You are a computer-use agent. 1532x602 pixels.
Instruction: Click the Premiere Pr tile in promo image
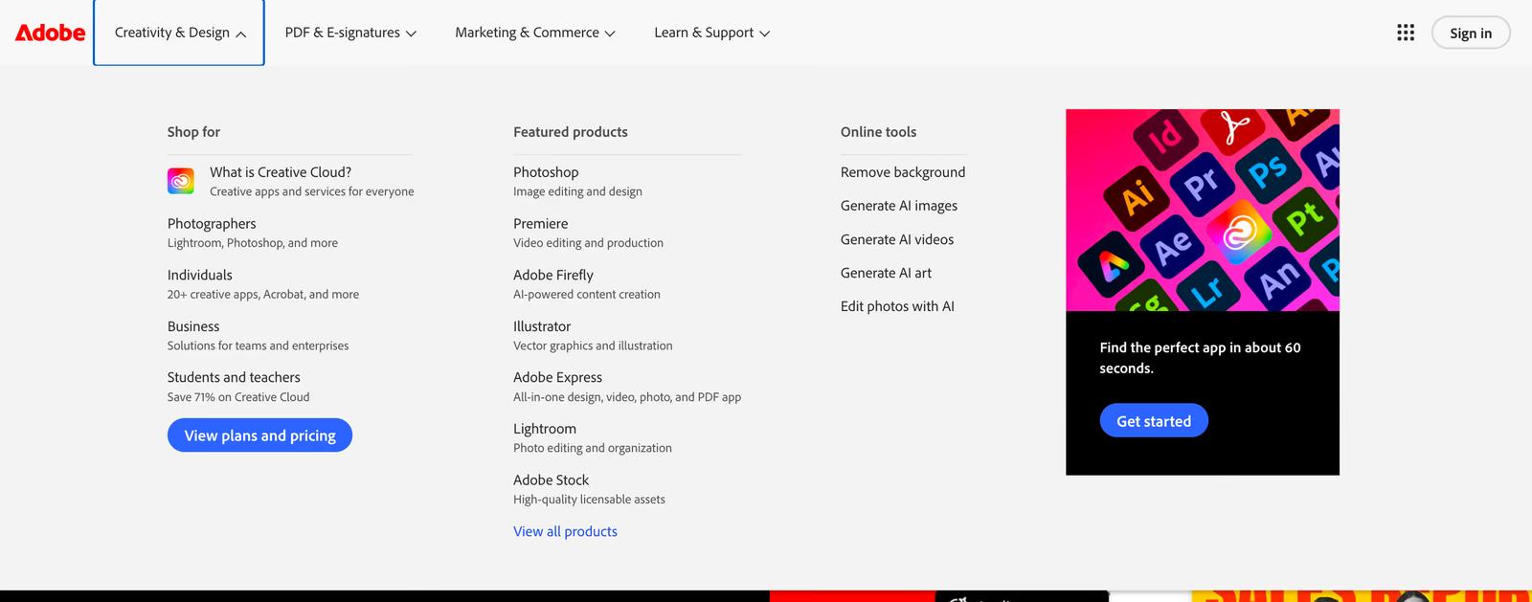point(1201,182)
